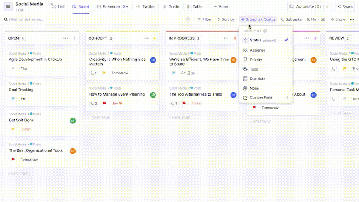The width and height of the screenshot is (359, 202).
Task: Group by Due date
Action: pyautogui.click(x=266, y=79)
